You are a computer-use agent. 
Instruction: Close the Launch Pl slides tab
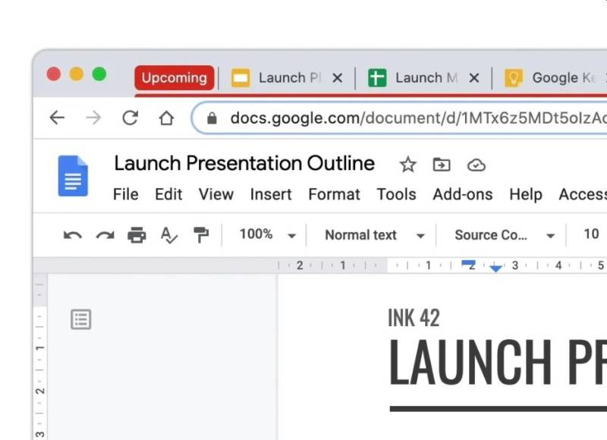click(x=338, y=77)
